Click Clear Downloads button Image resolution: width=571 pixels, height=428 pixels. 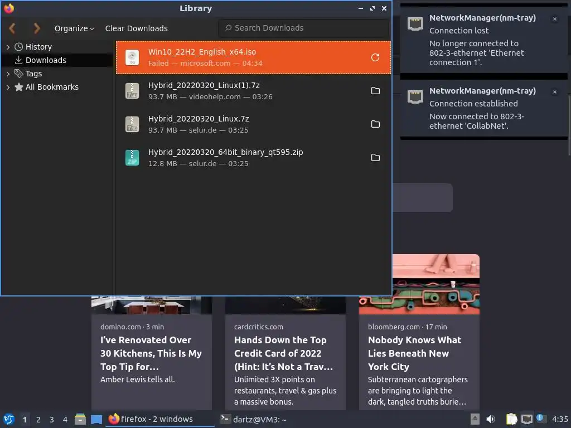pyautogui.click(x=137, y=28)
